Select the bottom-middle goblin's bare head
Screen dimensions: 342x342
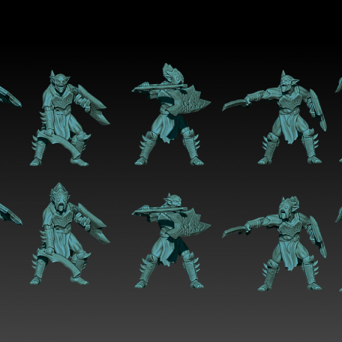coord(173,202)
